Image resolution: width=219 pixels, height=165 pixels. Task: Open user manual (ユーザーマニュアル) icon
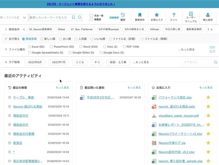(x=191, y=14)
